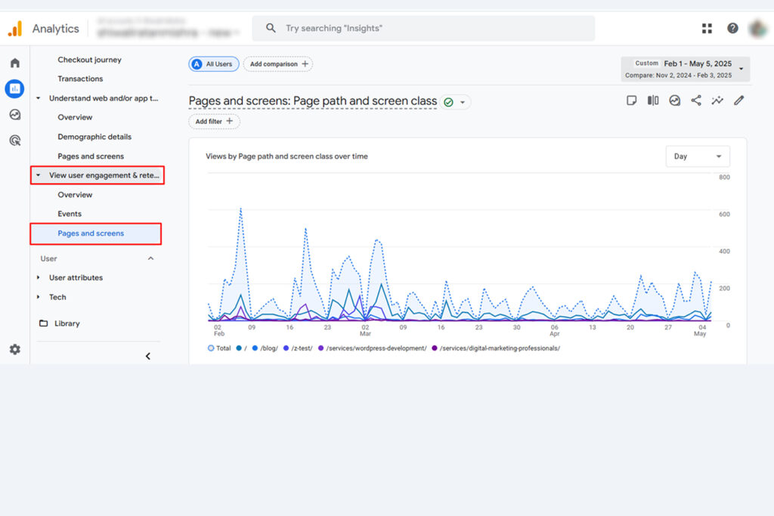Click the plus on Add filter
Screen dimensions: 774x516
(x=230, y=121)
